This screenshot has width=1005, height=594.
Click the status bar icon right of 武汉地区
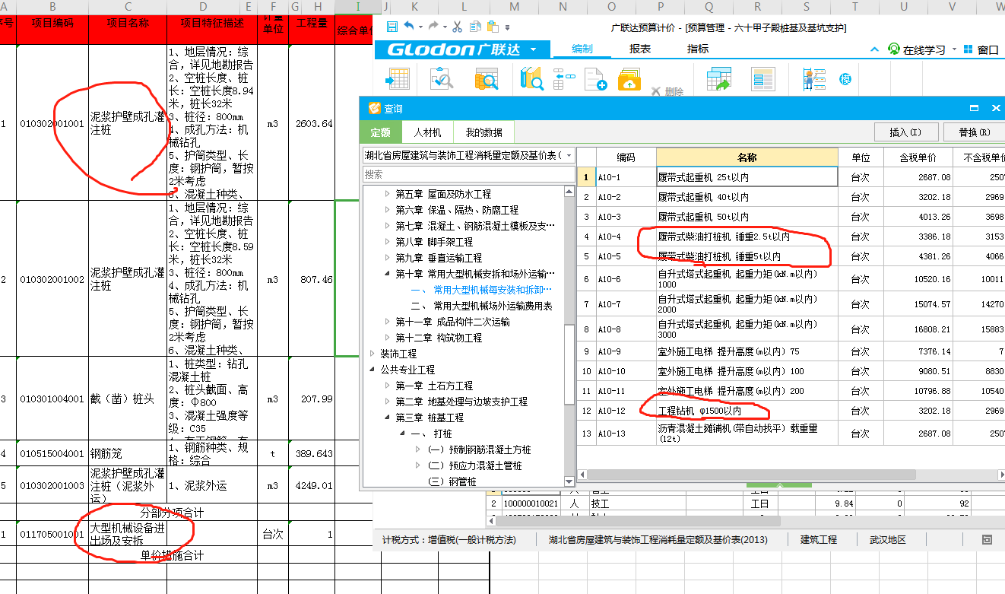point(987,539)
